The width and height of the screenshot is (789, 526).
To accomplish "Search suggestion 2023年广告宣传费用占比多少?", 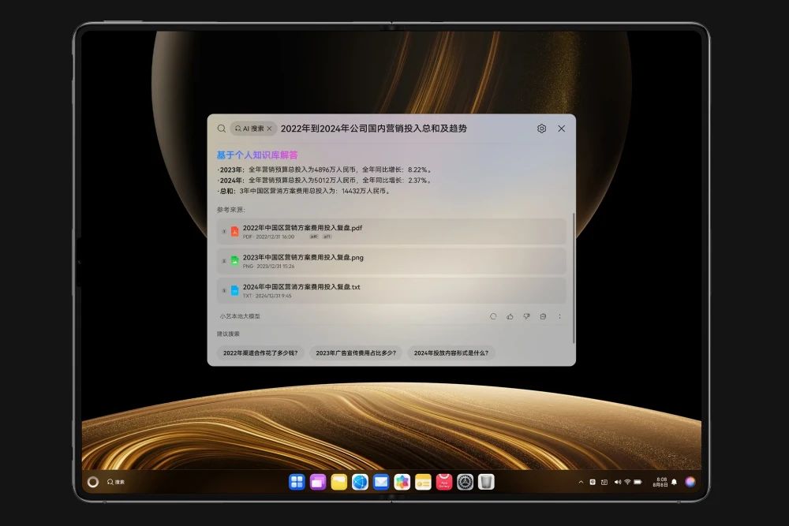I will click(356, 353).
